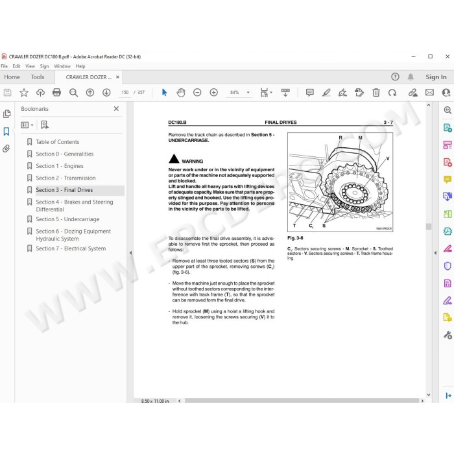
Task: Open More Tools wrench icon
Action: [x=448, y=335]
